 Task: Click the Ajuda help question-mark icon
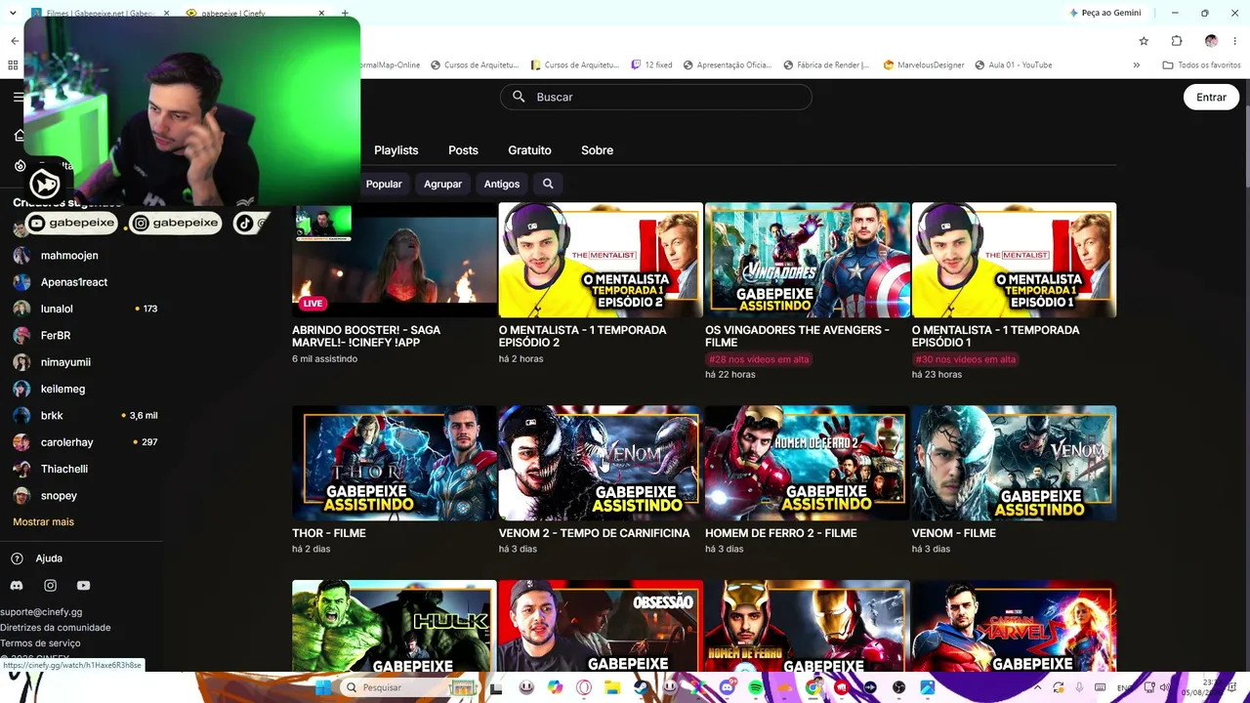click(17, 558)
